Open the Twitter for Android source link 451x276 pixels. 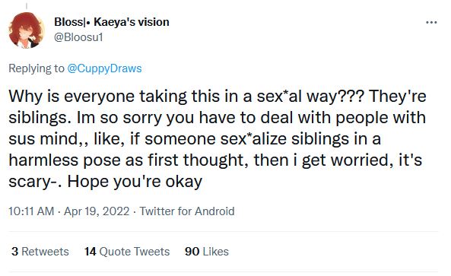[x=187, y=211]
